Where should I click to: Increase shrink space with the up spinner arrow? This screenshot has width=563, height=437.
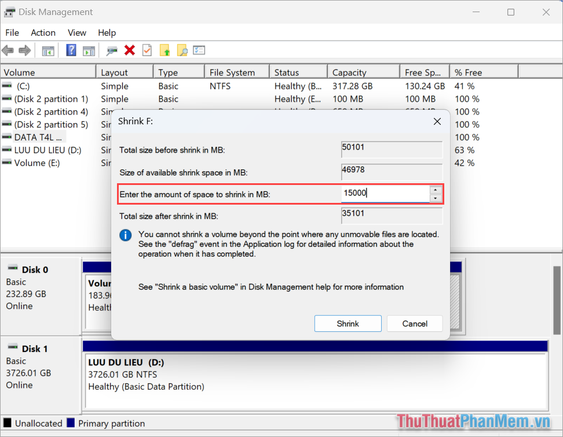[x=435, y=190]
